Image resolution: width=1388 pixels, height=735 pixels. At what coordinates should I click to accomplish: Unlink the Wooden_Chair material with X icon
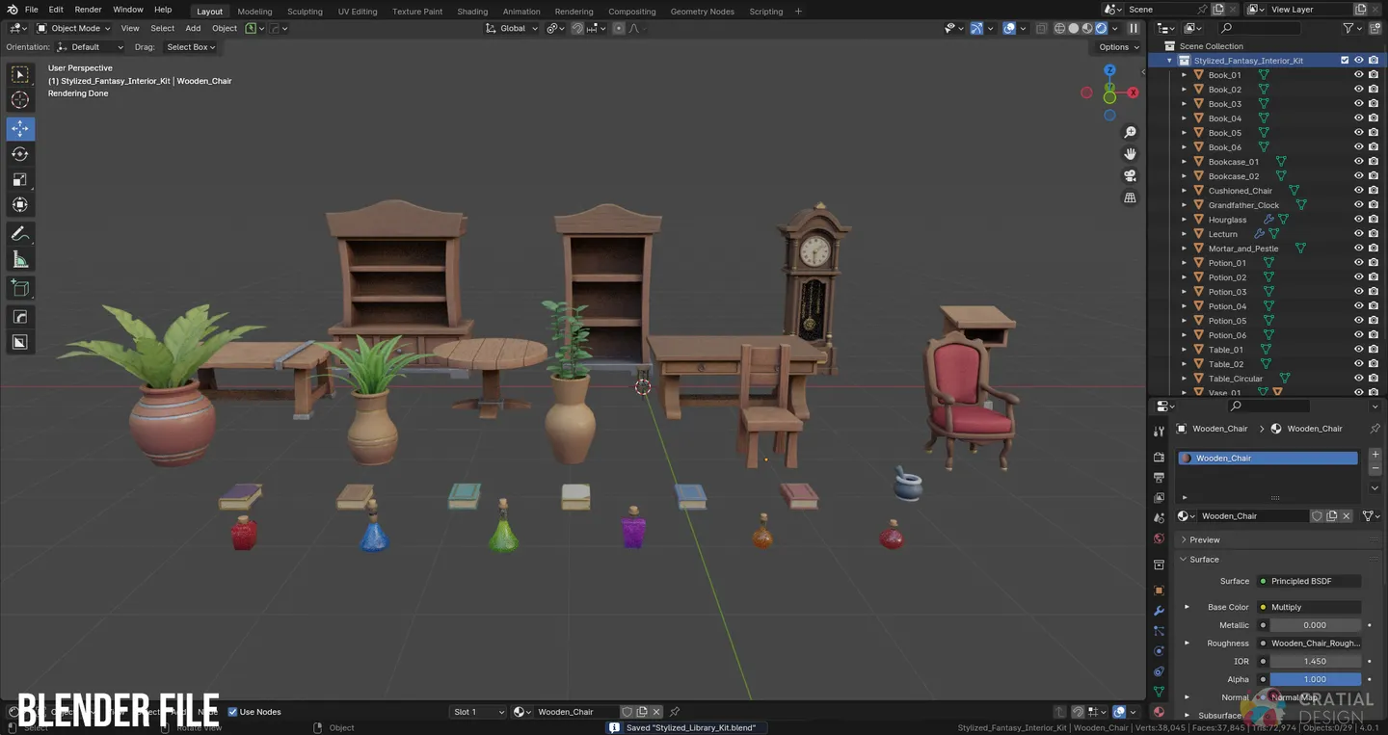click(1347, 516)
